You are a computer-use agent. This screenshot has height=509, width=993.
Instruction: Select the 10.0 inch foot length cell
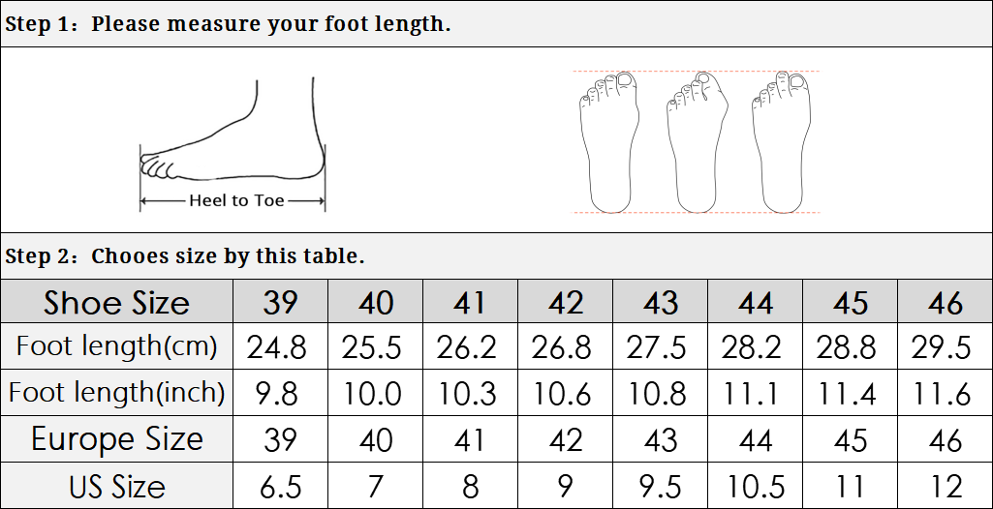pyautogui.click(x=375, y=392)
